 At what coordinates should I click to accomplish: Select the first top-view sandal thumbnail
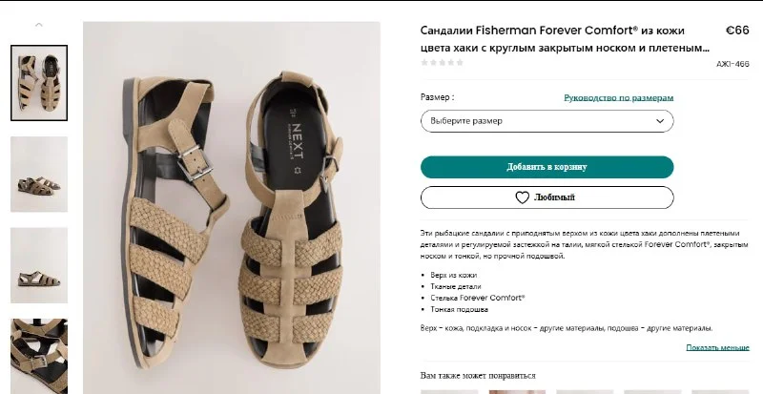tap(39, 83)
